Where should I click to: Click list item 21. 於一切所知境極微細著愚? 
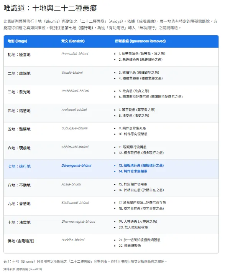(140, 240)
